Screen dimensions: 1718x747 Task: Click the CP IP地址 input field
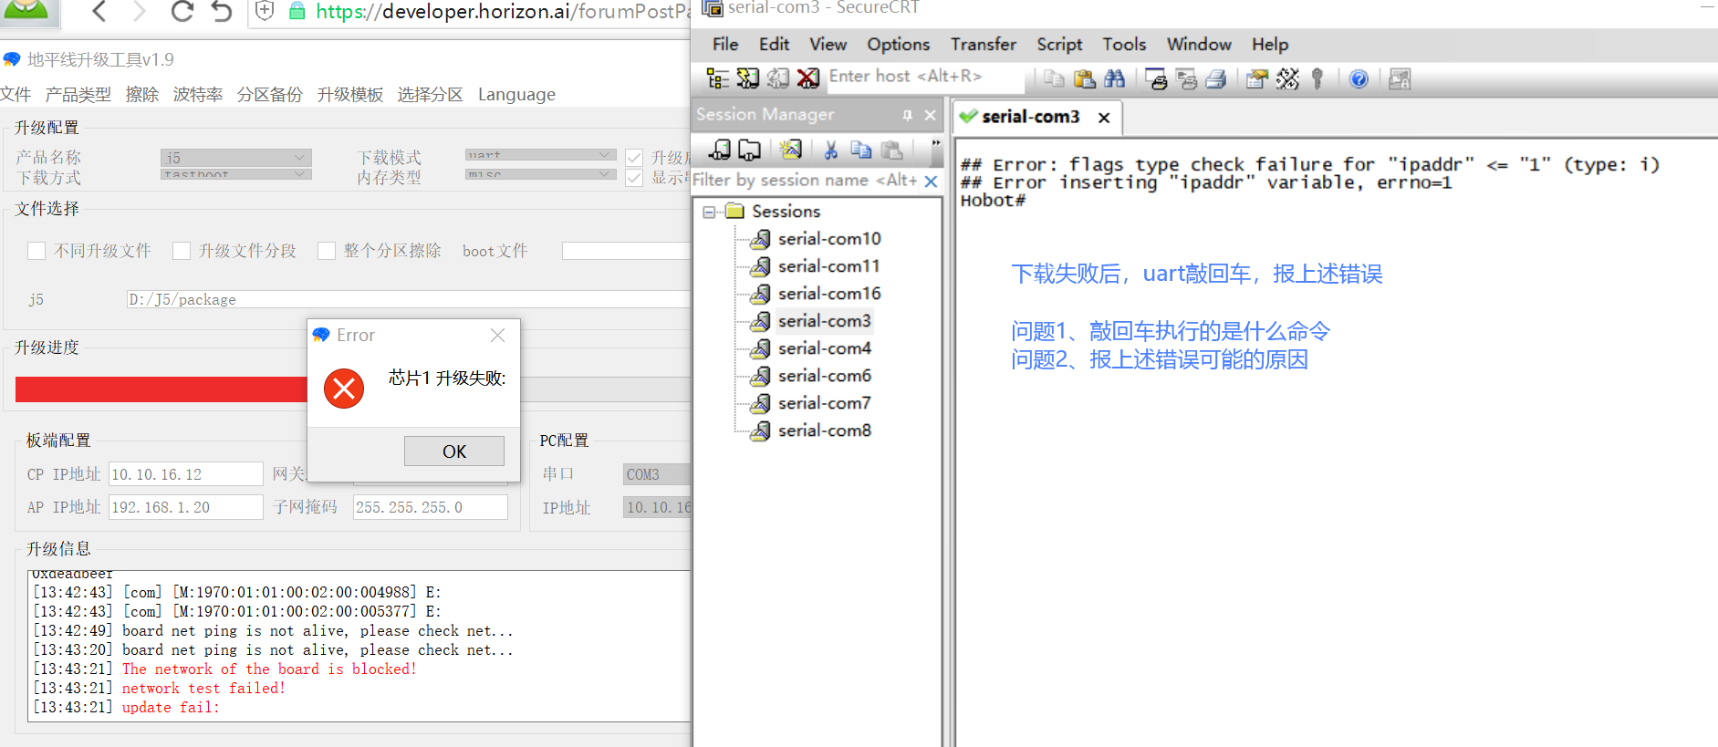[185, 474]
